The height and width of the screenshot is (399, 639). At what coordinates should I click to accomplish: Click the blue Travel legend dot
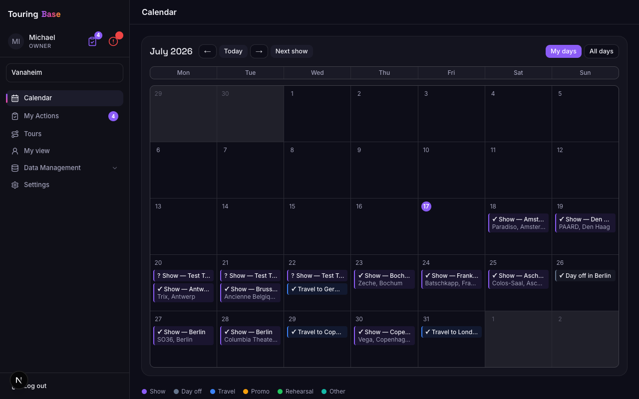click(213, 392)
